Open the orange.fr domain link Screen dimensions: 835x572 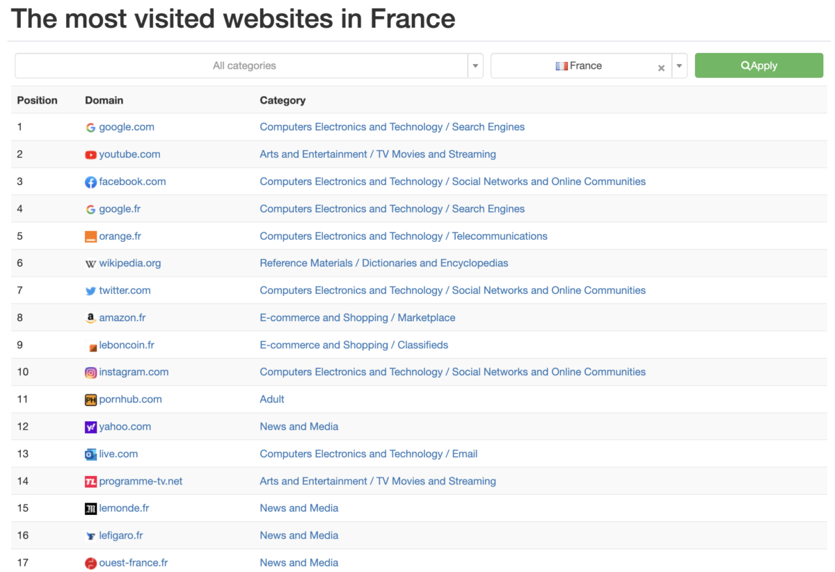(120, 236)
